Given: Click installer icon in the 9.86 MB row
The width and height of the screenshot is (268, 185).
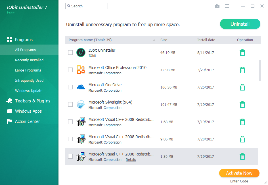Looking at the screenshot, I should tap(81, 139).
